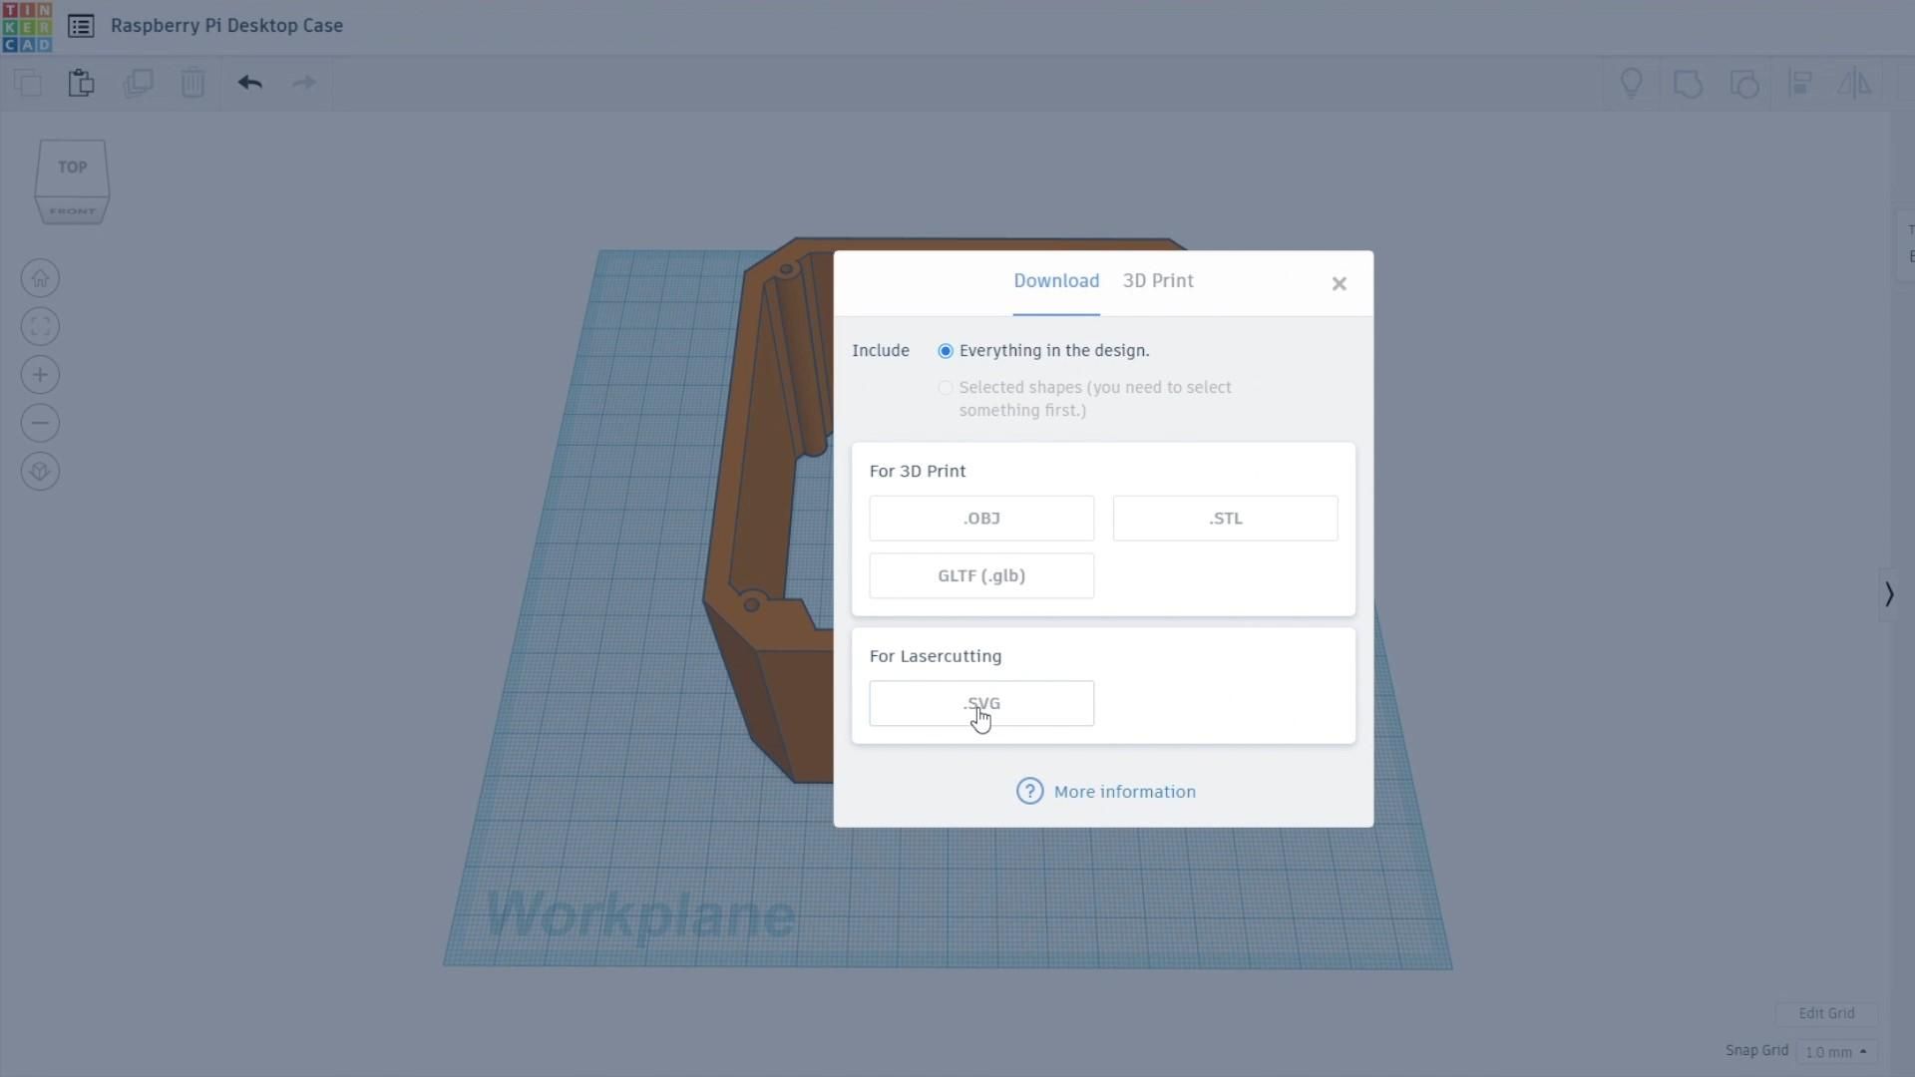Screen dimensions: 1915x1077
Task: Open the designs list icon
Action: pyautogui.click(x=81, y=26)
